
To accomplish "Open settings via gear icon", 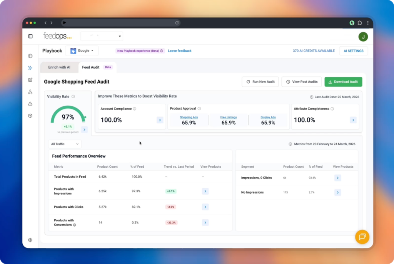I will 30,240.
